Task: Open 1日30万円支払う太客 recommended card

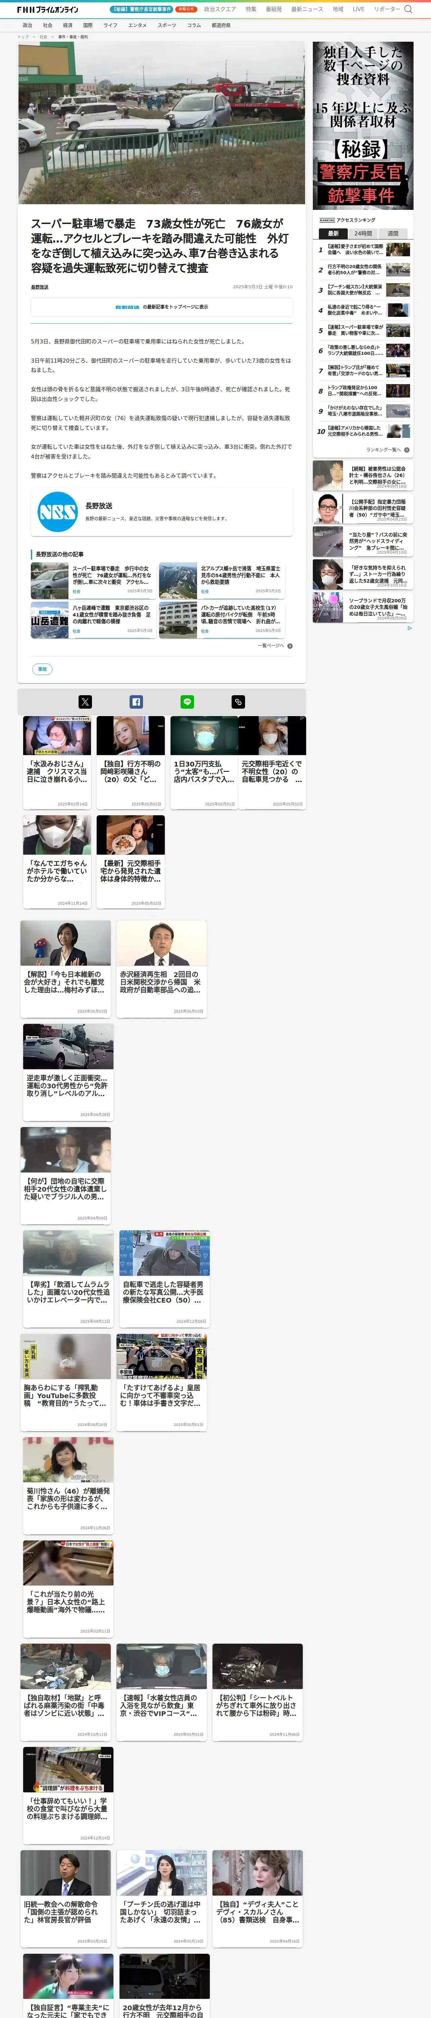Action: [x=204, y=762]
